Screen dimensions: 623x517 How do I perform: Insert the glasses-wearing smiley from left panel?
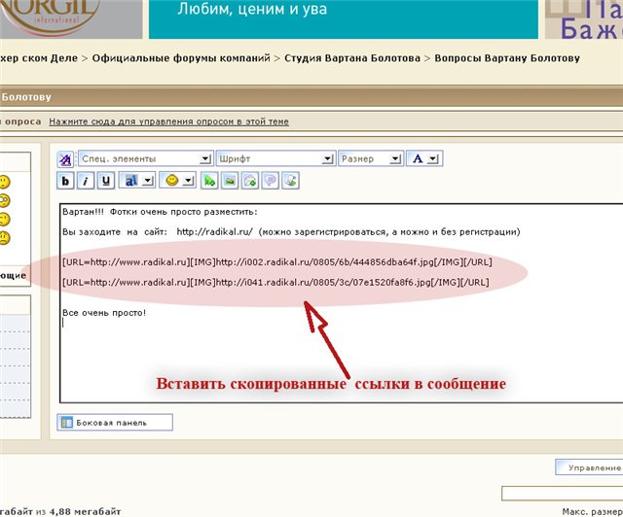(x=4, y=201)
